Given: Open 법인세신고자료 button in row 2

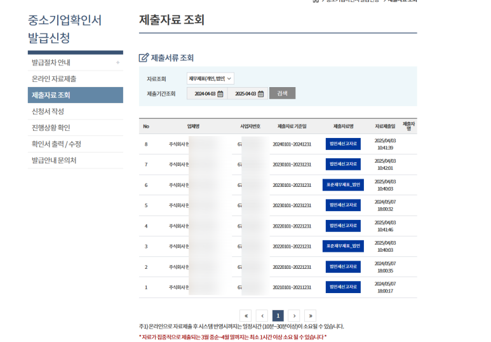Looking at the screenshot, I should pos(343,267).
